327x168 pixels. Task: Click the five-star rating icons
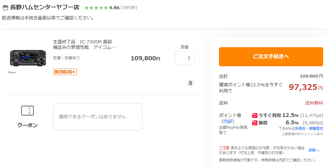96,8
